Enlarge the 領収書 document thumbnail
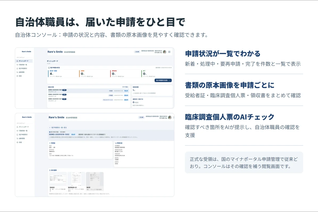 [95, 179]
